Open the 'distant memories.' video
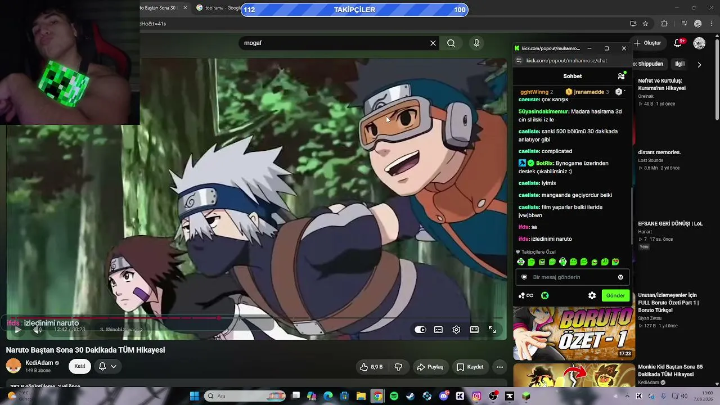This screenshot has width=720, height=405. pyautogui.click(x=659, y=152)
